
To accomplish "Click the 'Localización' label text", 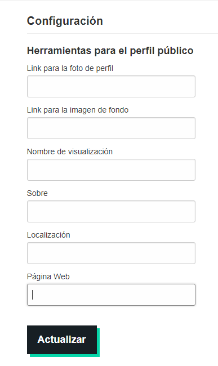I will click(x=48, y=235).
